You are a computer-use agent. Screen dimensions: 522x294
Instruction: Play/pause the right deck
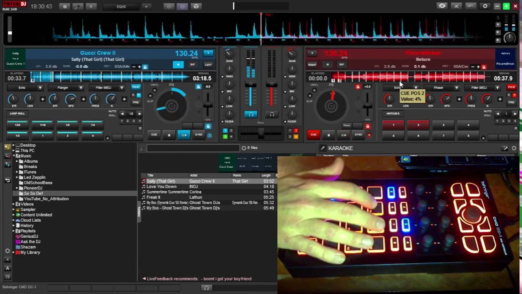[x=343, y=135]
